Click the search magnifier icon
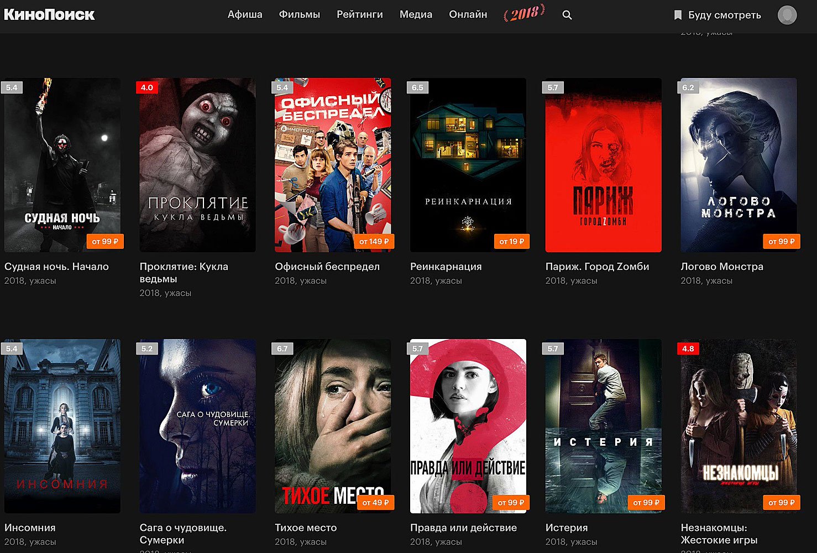Screen dimensions: 817x553 tap(567, 15)
